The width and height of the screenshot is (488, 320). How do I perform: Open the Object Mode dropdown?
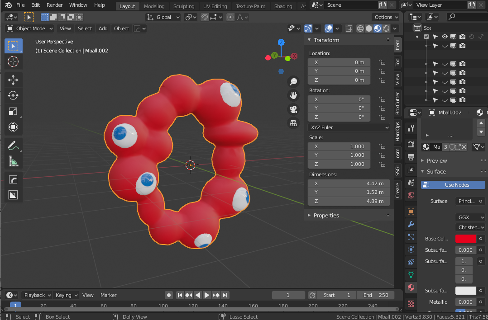pos(29,28)
